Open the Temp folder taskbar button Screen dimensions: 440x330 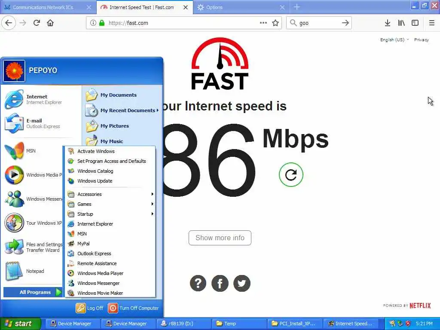point(238,324)
